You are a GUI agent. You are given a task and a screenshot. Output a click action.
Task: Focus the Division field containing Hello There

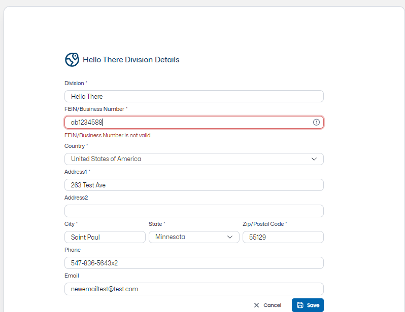193,96
